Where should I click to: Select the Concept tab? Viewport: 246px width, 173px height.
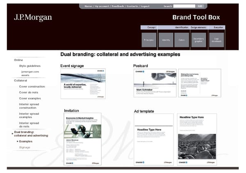152,27
